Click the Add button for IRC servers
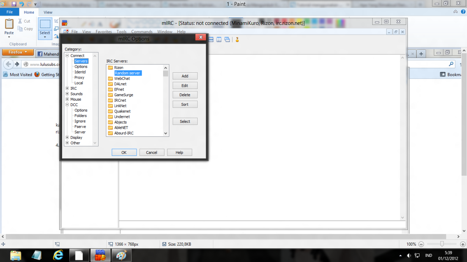Screen dimensions: 467x262 [x=185, y=76]
